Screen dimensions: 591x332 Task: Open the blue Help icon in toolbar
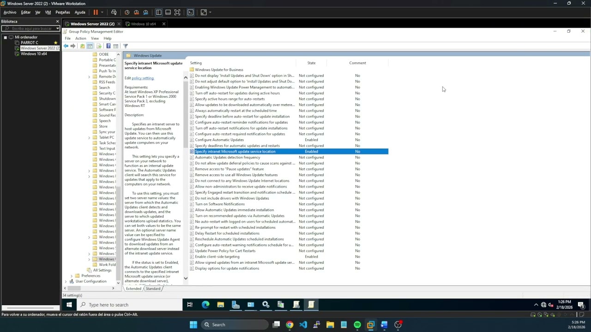(108, 46)
